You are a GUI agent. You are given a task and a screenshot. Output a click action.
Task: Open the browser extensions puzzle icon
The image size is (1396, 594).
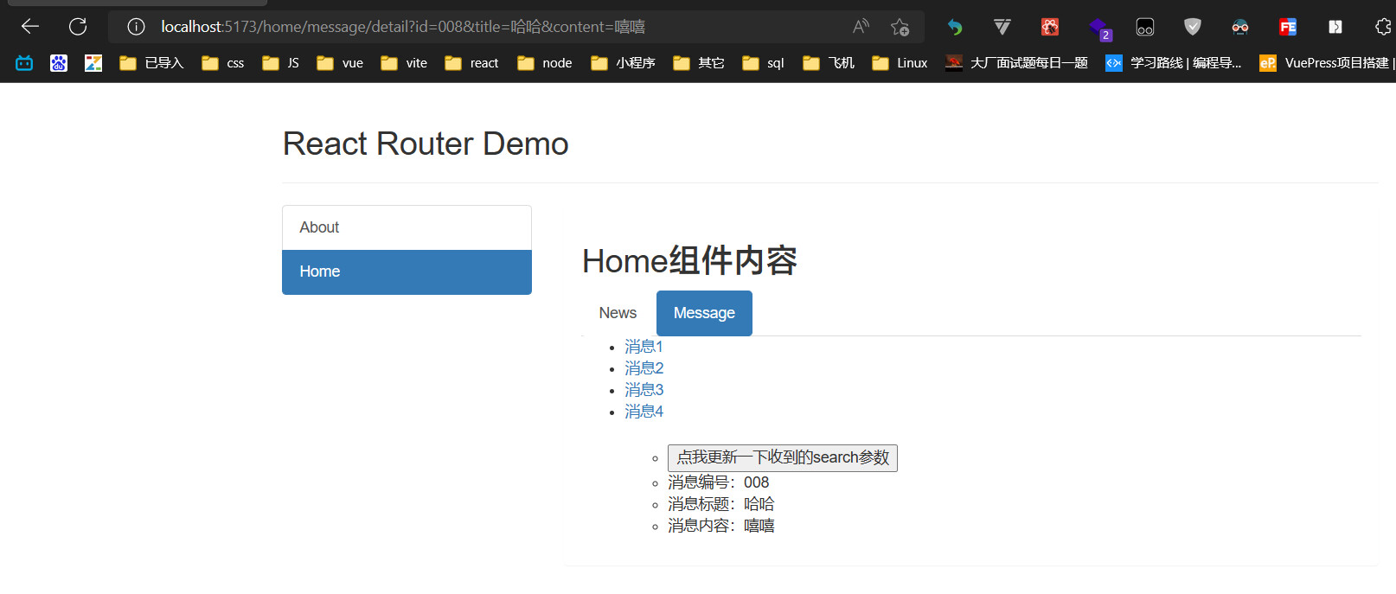click(1382, 27)
